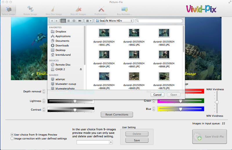Select User choice from 9-Images Preview
Screen dimensions: 232x150
[12, 135]
